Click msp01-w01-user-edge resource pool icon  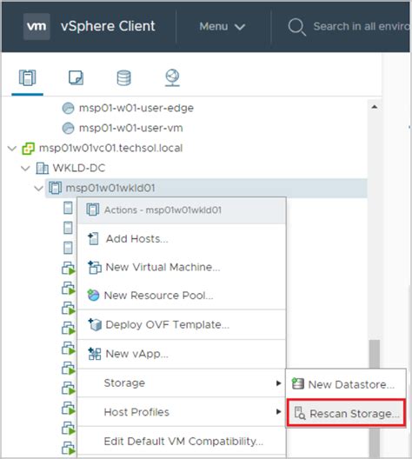coord(68,109)
